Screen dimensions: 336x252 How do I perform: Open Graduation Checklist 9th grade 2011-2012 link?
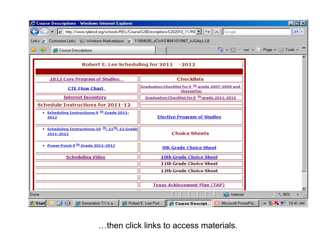point(191,97)
